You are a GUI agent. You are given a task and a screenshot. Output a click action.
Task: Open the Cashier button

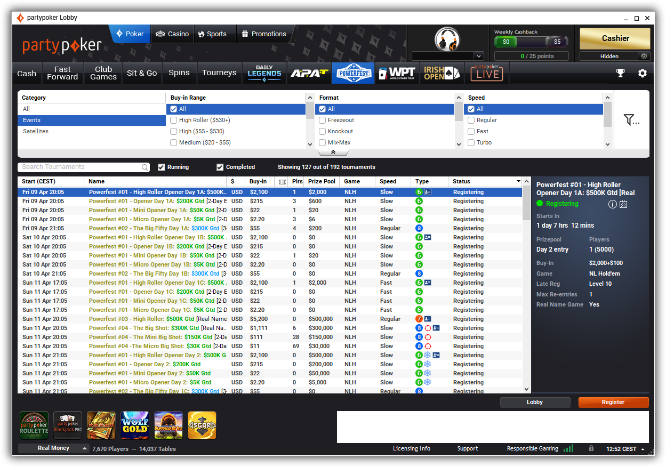coord(615,38)
